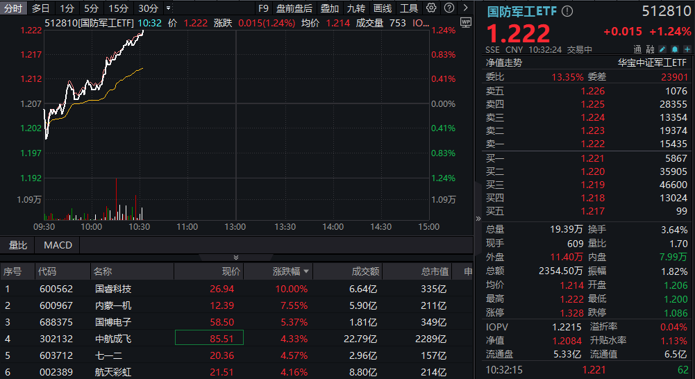Click the 委比 value 13.35%
This screenshot has height=379, width=695.
coord(567,77)
